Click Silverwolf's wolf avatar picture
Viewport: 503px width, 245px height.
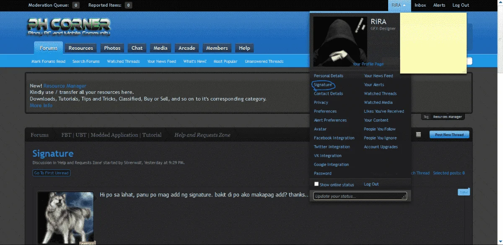coord(66,217)
